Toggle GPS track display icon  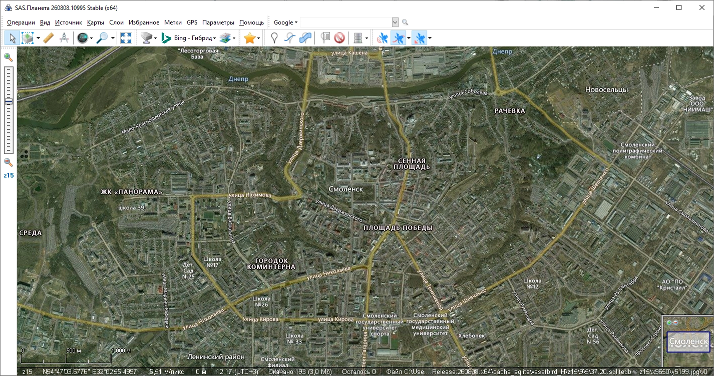click(x=398, y=38)
